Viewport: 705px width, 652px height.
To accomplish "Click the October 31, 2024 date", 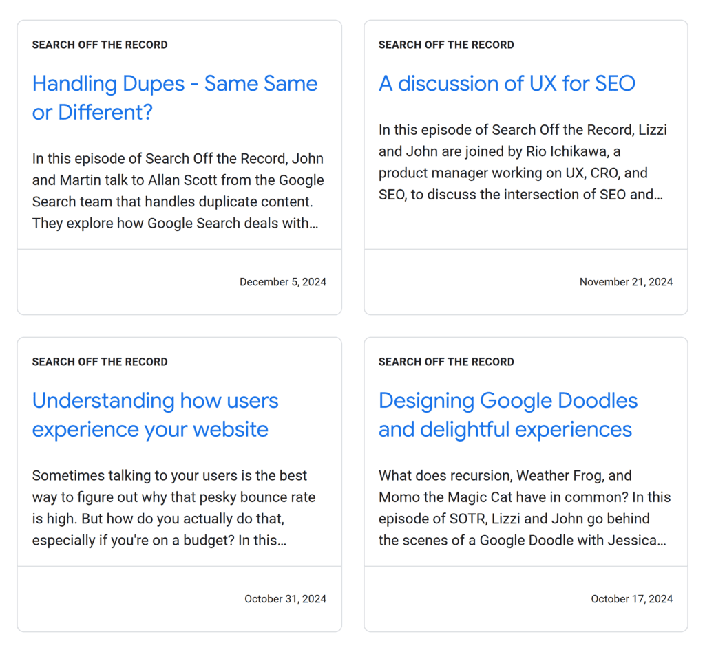I will click(x=285, y=599).
